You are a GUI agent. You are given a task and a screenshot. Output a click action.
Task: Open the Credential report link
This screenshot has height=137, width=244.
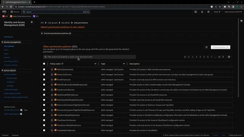(11, 90)
